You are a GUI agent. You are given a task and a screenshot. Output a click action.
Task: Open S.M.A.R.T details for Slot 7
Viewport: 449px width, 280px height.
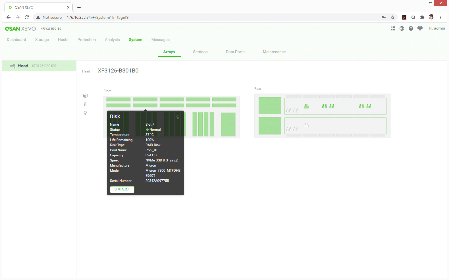point(122,189)
